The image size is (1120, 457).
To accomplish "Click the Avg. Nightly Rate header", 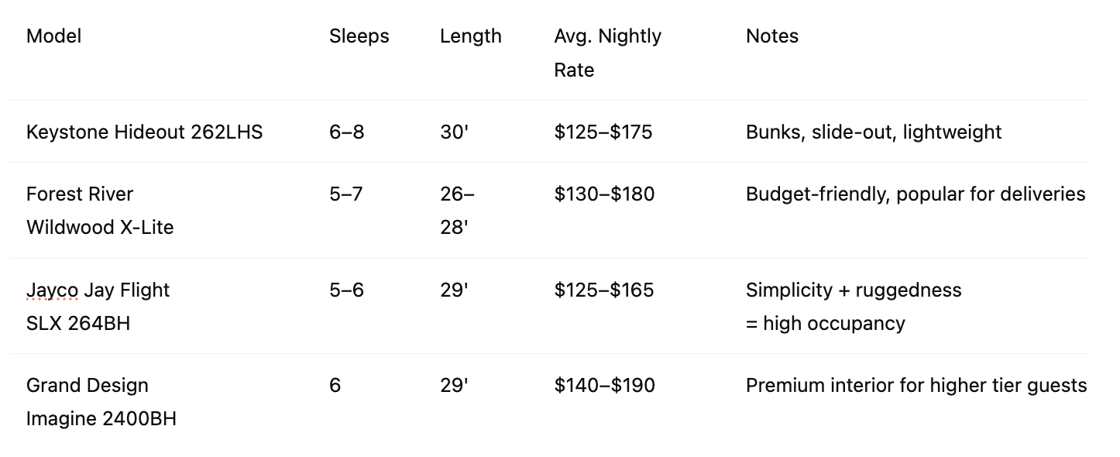I will click(608, 53).
